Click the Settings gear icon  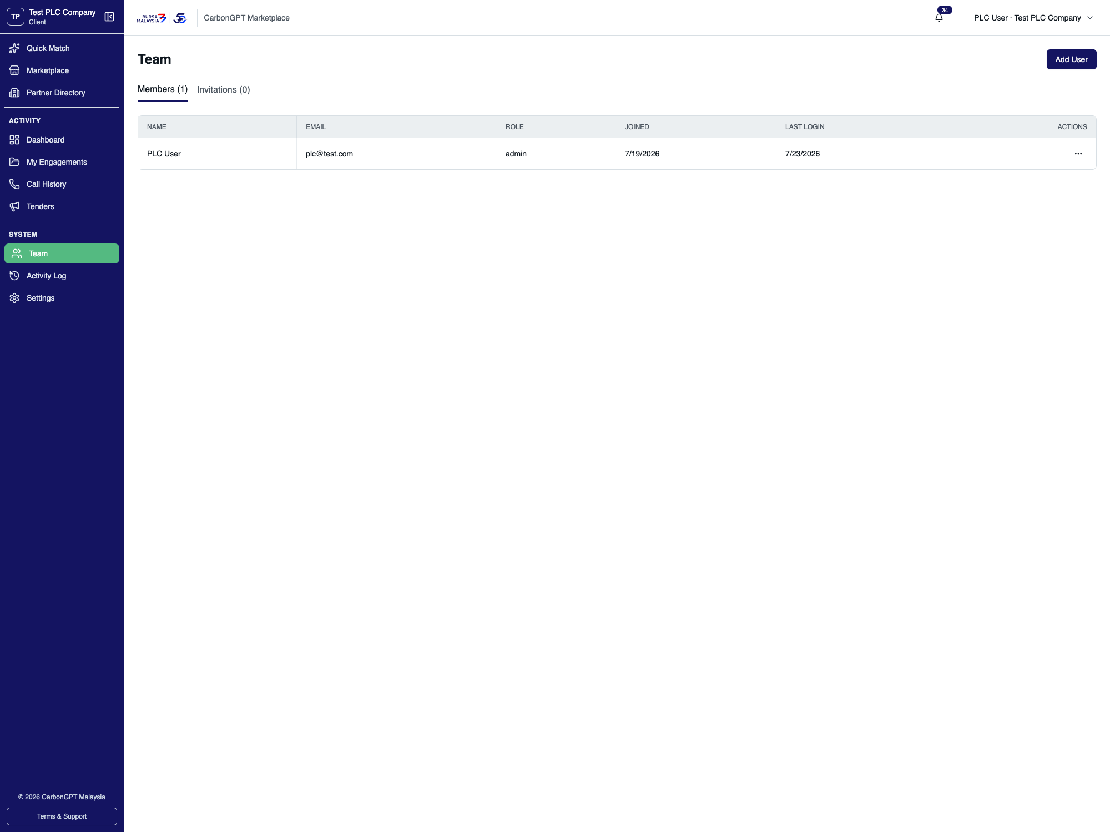(14, 298)
